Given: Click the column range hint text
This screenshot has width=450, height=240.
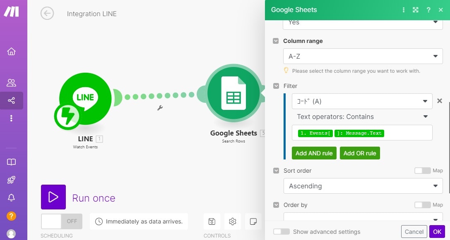Looking at the screenshot, I should click(x=356, y=71).
